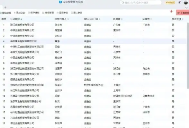Select company 永赢金融租赁有限公司
Screen dimensions: 189x128
click(x=22, y=107)
